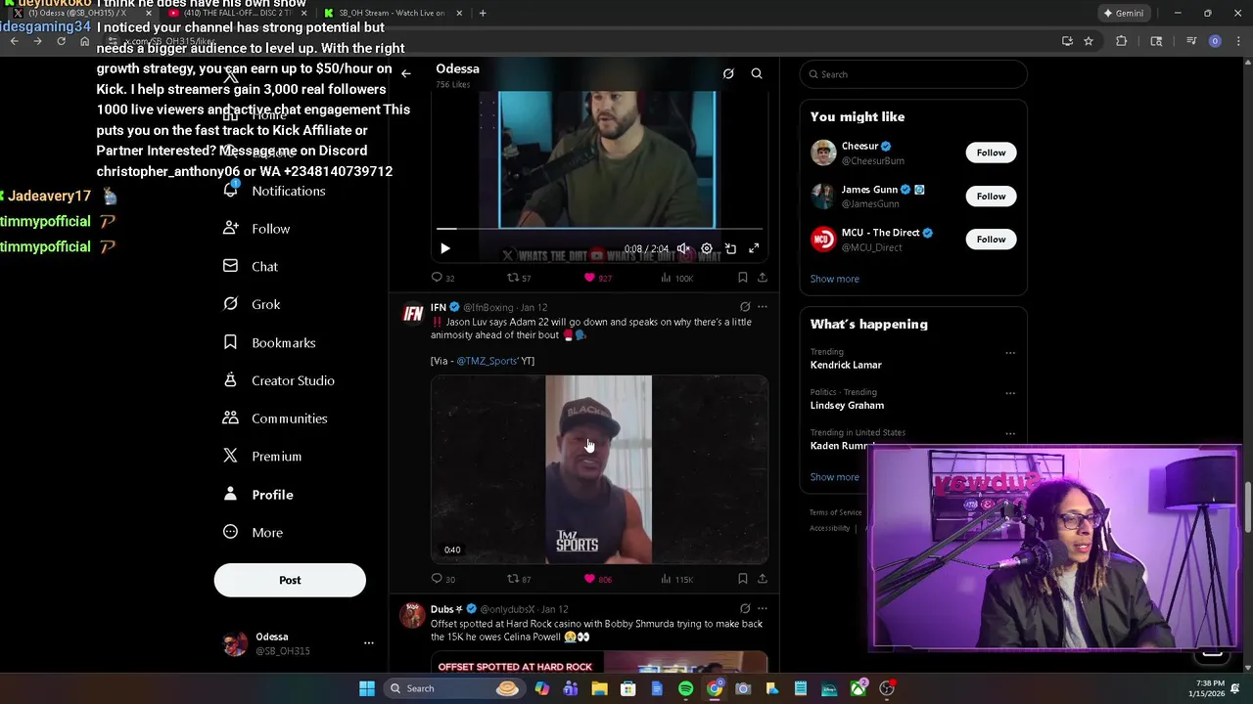This screenshot has width=1253, height=704.
Task: Open the Windows Start menu
Action: (x=367, y=688)
